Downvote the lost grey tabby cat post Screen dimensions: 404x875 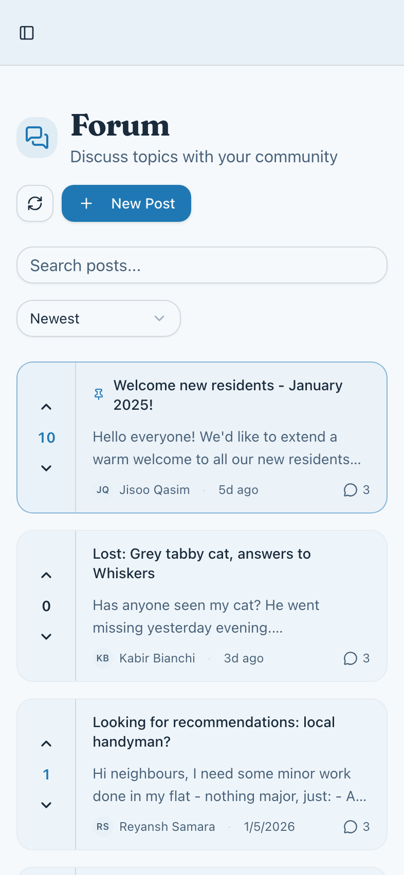[46, 636]
